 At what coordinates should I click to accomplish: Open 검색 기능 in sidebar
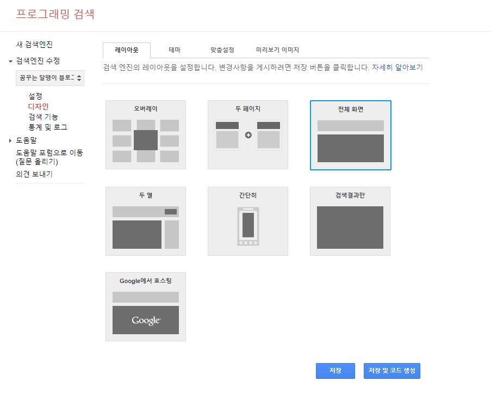click(43, 117)
